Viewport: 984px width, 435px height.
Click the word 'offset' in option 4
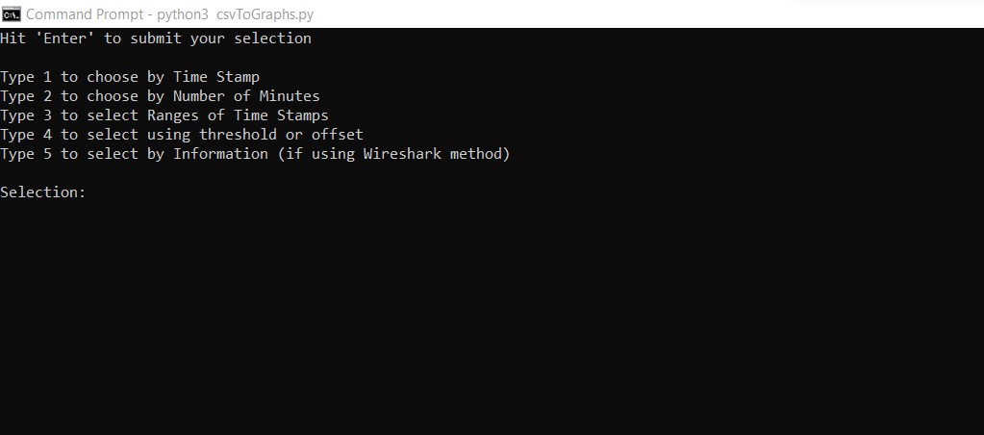coord(338,135)
